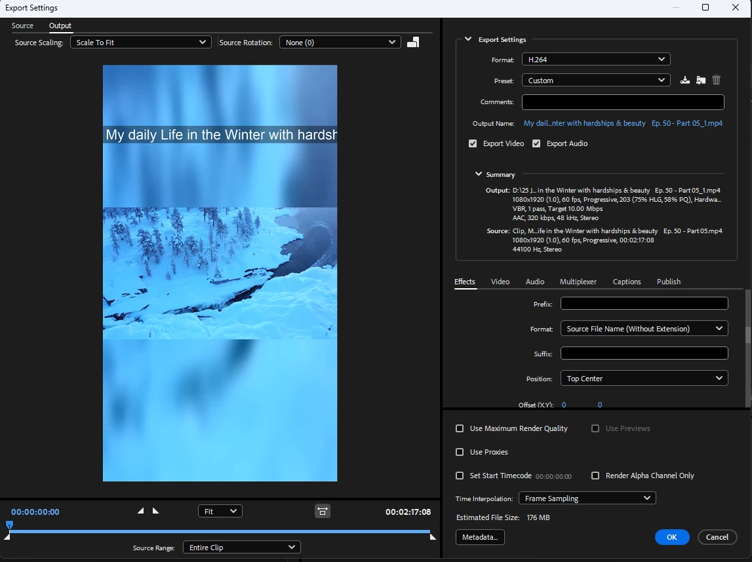Click the blue playhead on the timeline
The image size is (752, 562).
(9, 525)
